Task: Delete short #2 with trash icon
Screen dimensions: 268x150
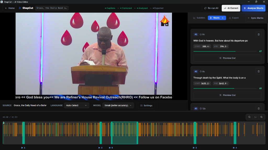Action: pyautogui.click(x=259, y=71)
